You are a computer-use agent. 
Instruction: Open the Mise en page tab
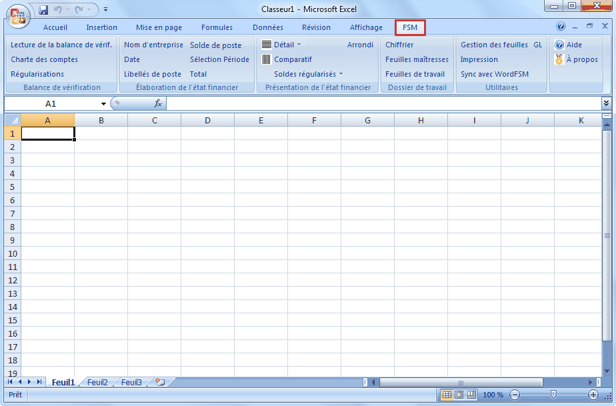(x=159, y=27)
